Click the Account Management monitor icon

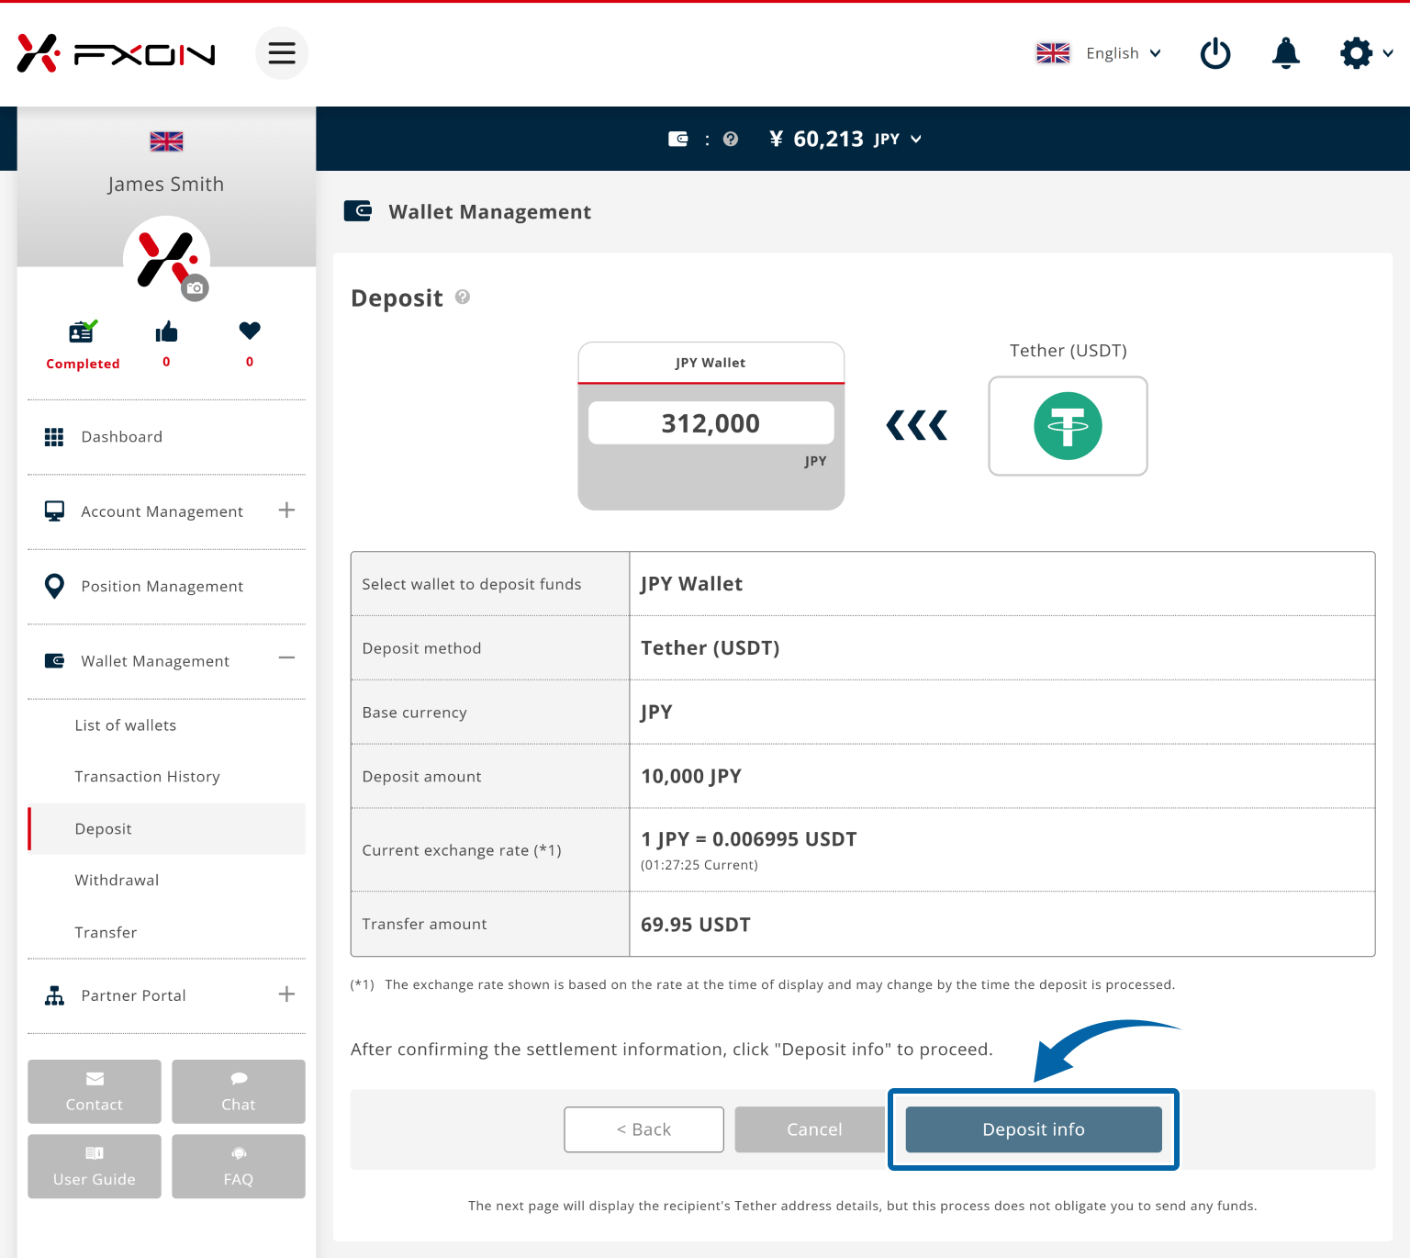[x=54, y=511]
